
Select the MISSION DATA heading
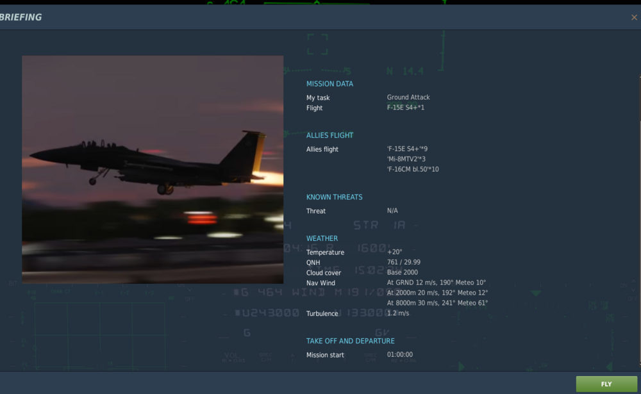(x=329, y=84)
